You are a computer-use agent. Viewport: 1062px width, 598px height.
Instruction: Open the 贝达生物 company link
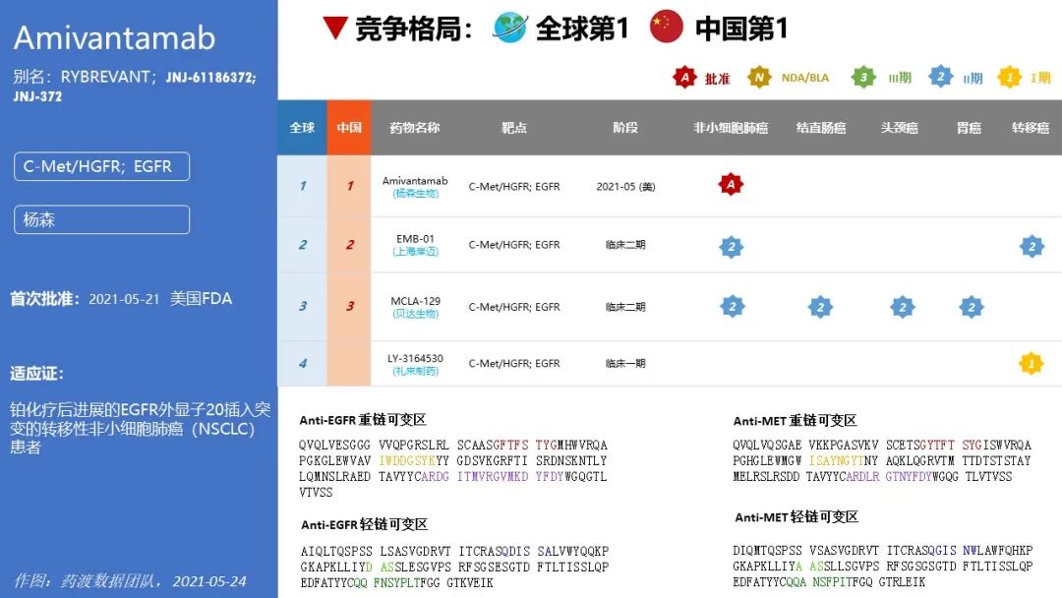[x=415, y=314]
